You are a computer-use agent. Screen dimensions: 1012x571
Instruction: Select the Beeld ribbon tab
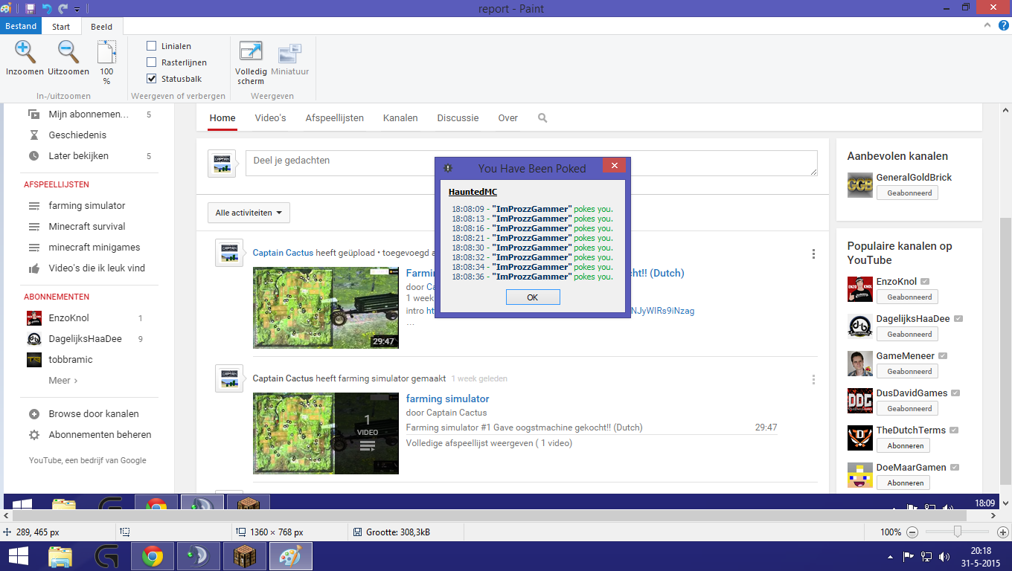point(102,26)
